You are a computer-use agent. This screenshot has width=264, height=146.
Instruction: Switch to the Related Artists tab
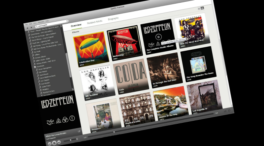(x=95, y=22)
